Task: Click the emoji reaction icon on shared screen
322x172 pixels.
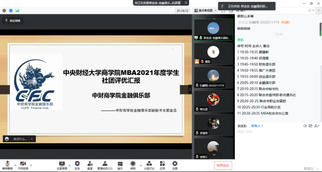Action: point(7,139)
